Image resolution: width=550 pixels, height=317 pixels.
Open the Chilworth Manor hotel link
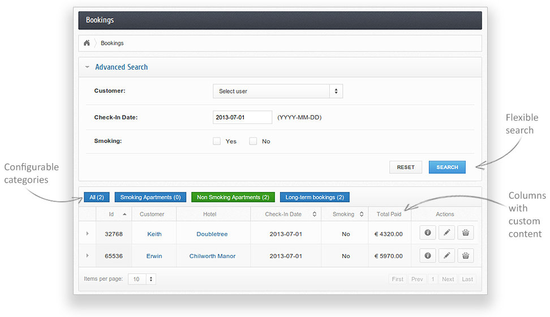[x=212, y=256]
